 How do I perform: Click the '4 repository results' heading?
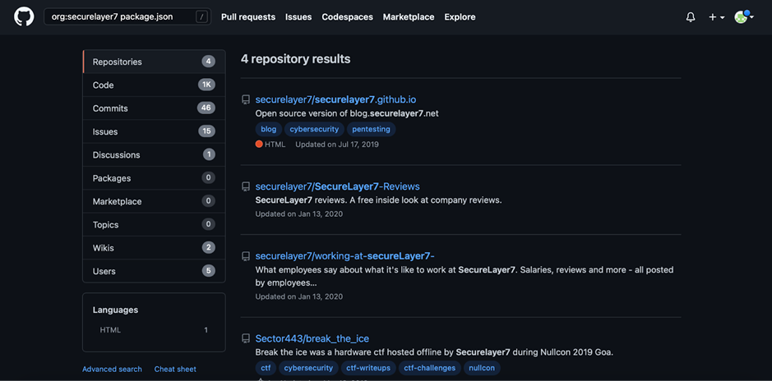pos(295,59)
